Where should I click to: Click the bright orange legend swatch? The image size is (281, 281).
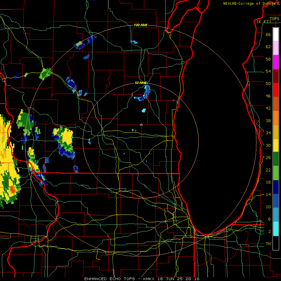[276, 118]
